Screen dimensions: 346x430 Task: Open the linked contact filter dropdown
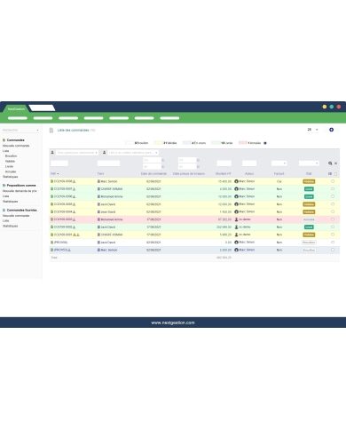point(133,153)
